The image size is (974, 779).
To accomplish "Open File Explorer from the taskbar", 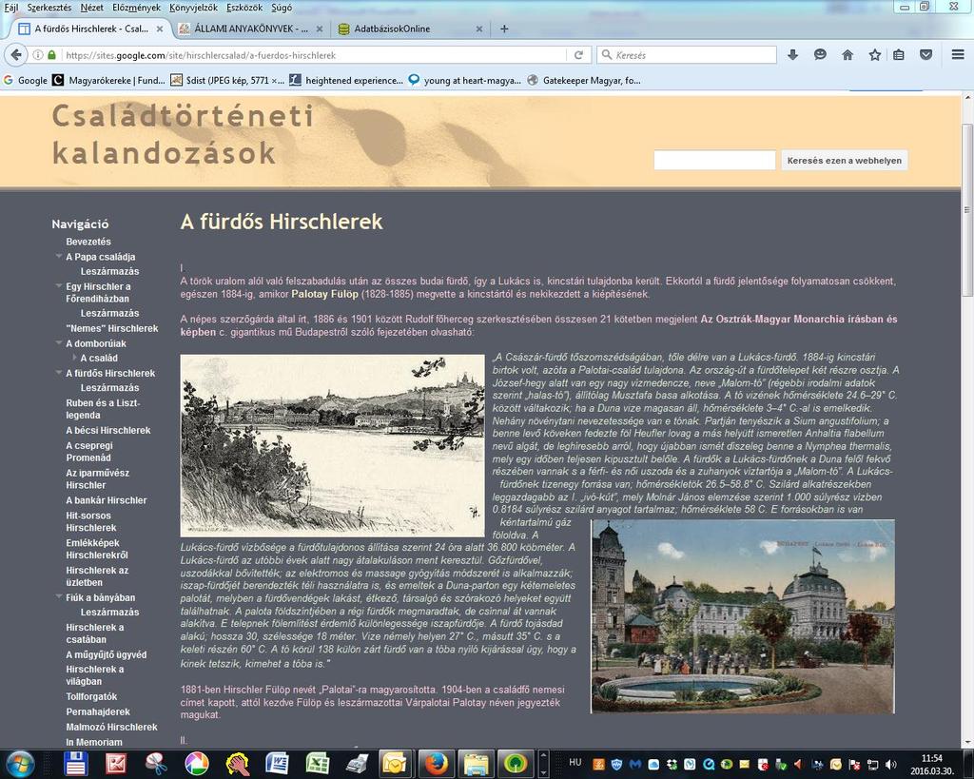I will [x=476, y=764].
